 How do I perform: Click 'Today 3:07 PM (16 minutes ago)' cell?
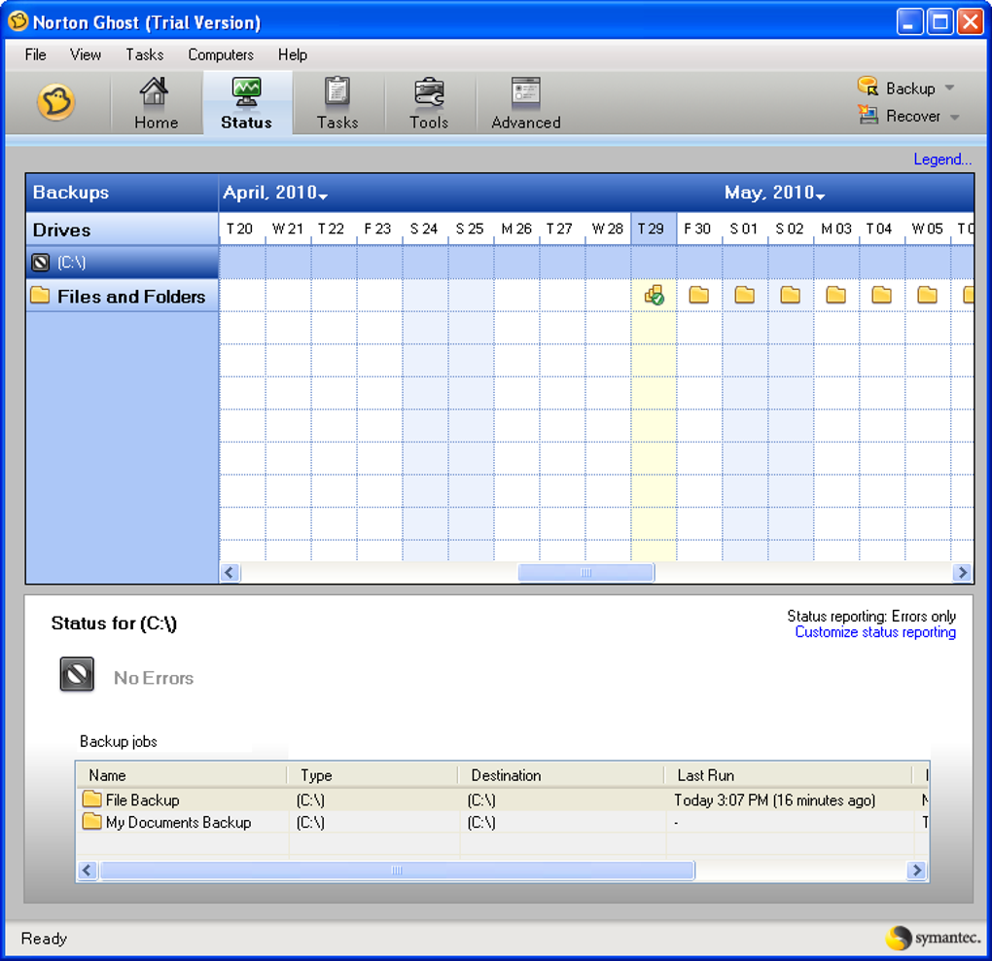[775, 801]
